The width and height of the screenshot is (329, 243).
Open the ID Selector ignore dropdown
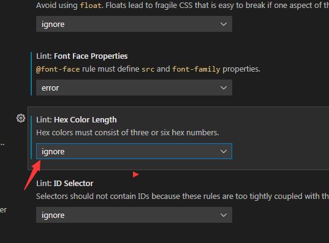pyautogui.click(x=134, y=215)
